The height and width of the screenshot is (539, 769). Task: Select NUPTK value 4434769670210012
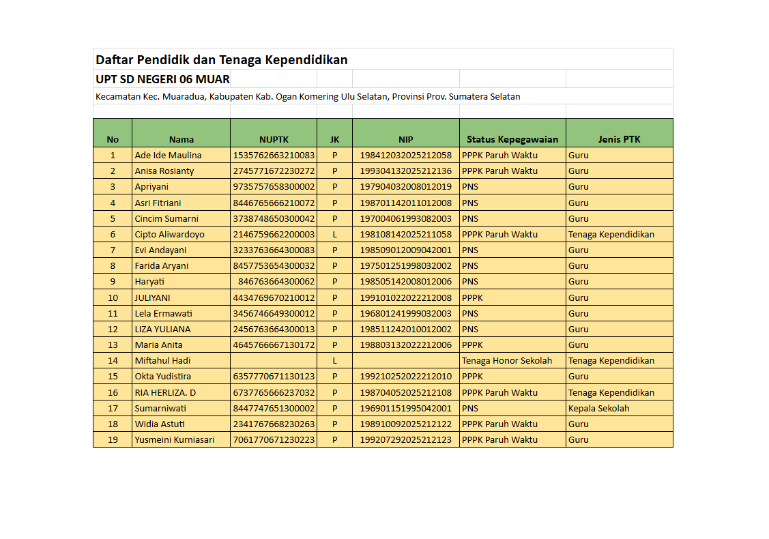coord(274,297)
